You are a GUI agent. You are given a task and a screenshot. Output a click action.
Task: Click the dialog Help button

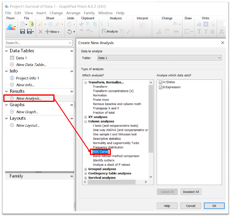click(x=167, y=206)
